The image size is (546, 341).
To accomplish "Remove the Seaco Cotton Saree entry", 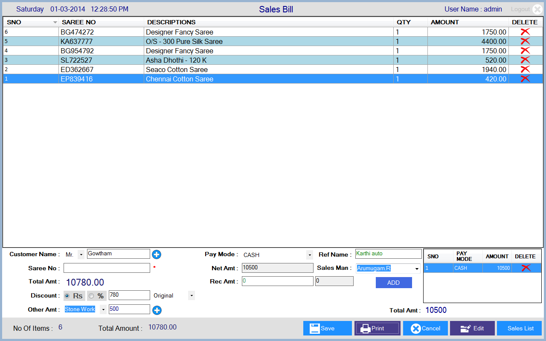I will coord(525,69).
